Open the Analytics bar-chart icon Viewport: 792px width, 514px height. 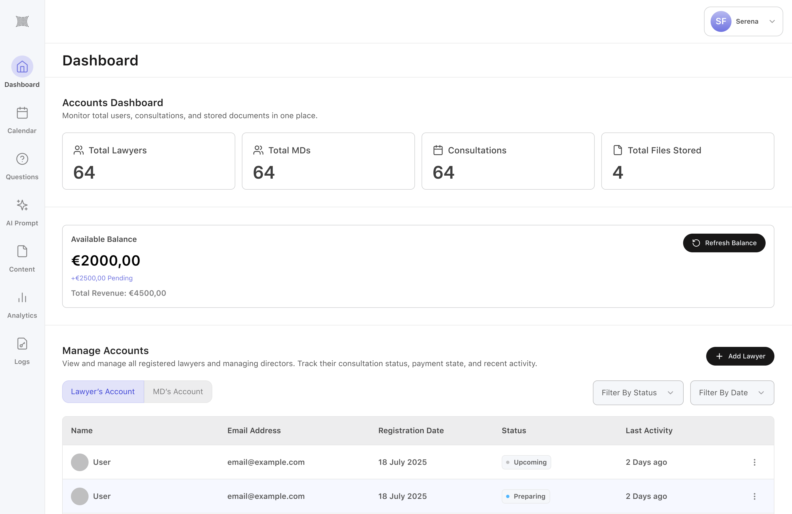(x=22, y=297)
